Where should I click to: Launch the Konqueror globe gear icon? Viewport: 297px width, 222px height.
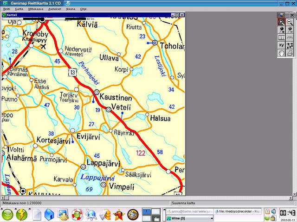click(91, 215)
